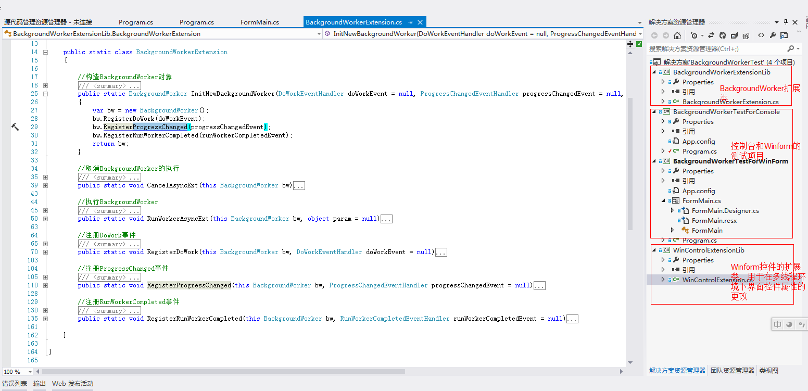Switch to the 团队资源管理器 panel tab
808x391 pixels.
pyautogui.click(x=732, y=371)
